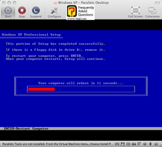
Task: Switch to Full Screen mode
Action: [x=135, y=12]
